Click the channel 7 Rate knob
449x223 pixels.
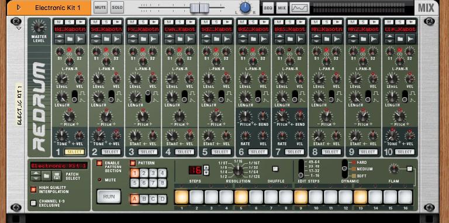245,136
